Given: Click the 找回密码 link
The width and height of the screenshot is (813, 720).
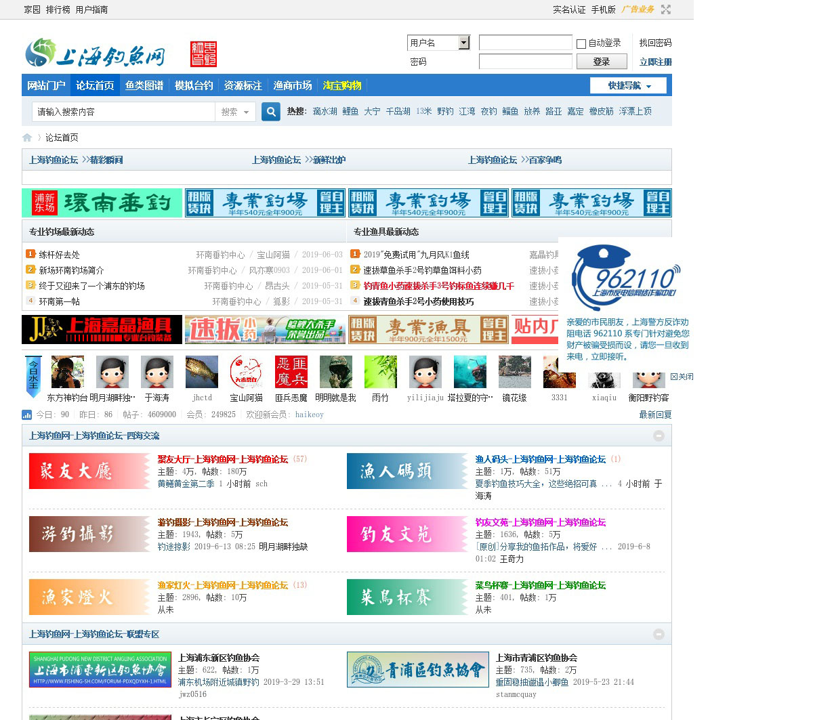Looking at the screenshot, I should point(656,43).
